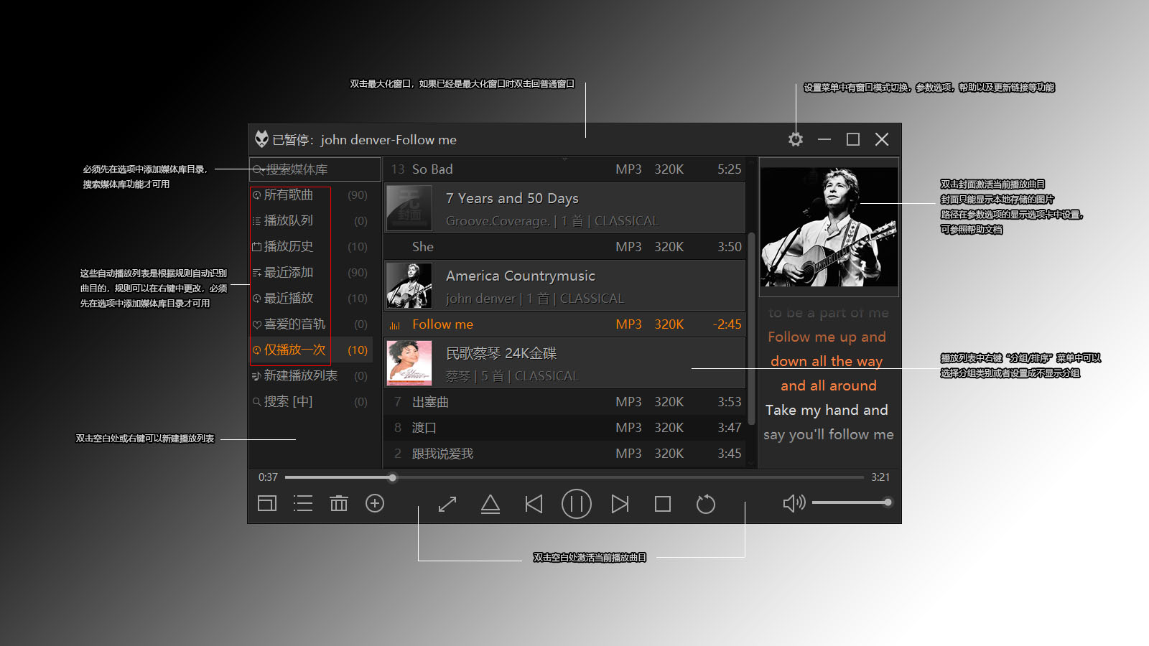Select the track 渡口
The image size is (1149, 646).
565,428
